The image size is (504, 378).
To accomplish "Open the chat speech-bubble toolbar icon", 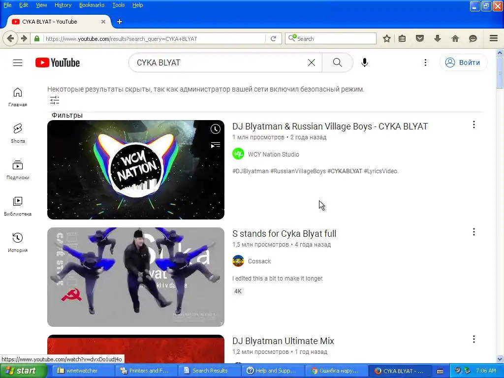I will click(x=473, y=38).
